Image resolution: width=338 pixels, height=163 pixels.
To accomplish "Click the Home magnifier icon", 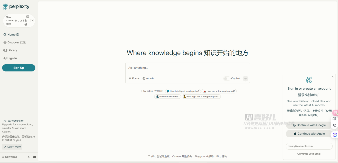I will click(5, 34).
